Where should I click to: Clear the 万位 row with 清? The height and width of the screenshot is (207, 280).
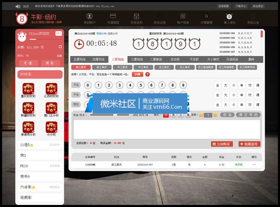[x=258, y=85]
